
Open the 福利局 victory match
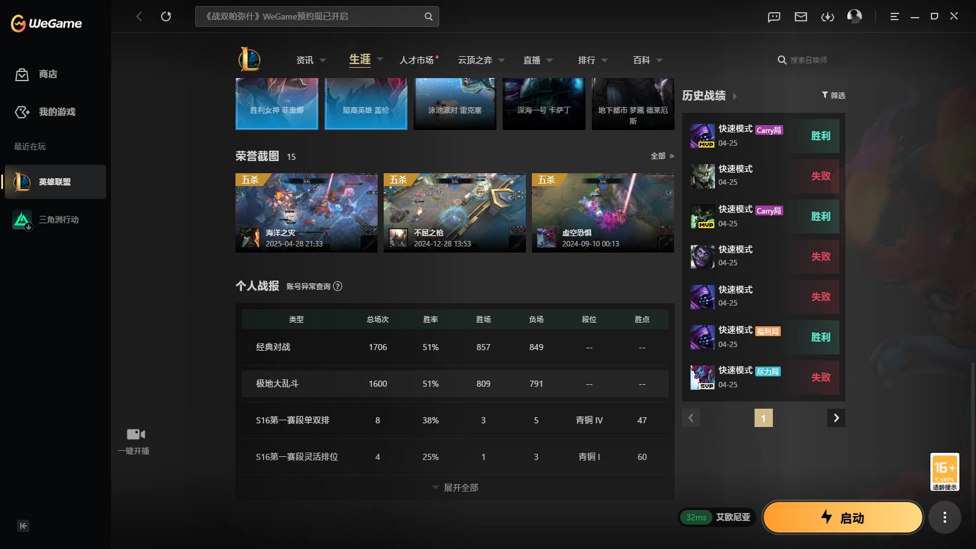tap(764, 337)
